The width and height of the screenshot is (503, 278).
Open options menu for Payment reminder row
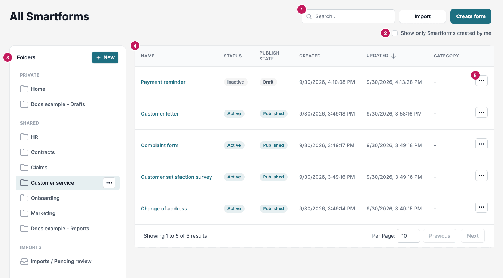coord(481,81)
